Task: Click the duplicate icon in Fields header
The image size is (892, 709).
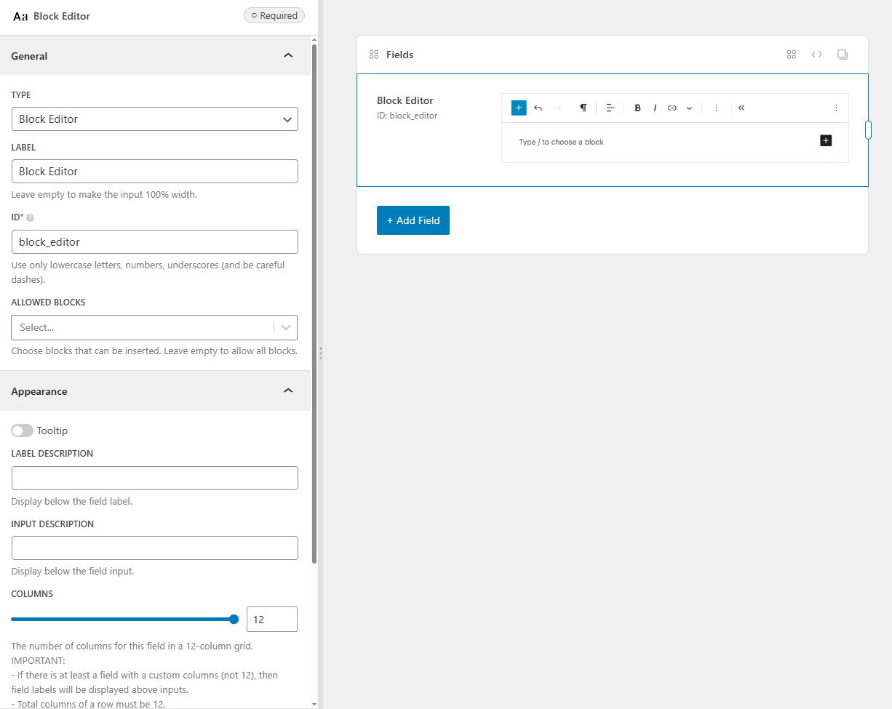Action: [x=842, y=54]
